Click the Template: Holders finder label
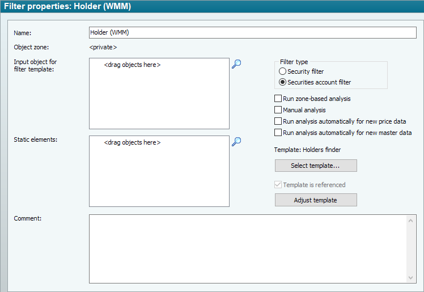This screenshot has width=424, height=292. point(307,150)
